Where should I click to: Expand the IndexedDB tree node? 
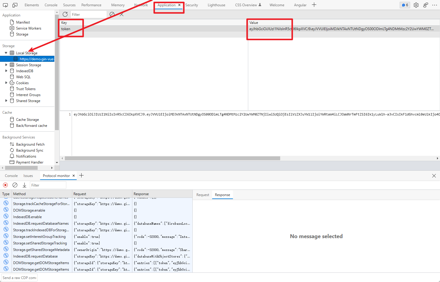[6, 71]
